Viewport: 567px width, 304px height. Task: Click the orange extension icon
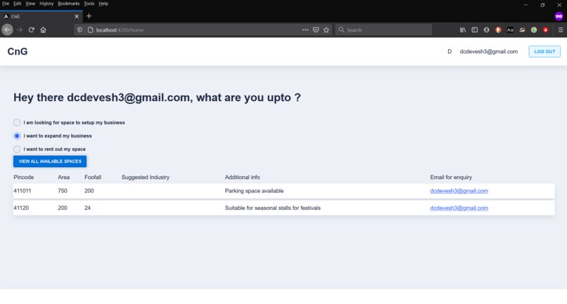coord(498,30)
